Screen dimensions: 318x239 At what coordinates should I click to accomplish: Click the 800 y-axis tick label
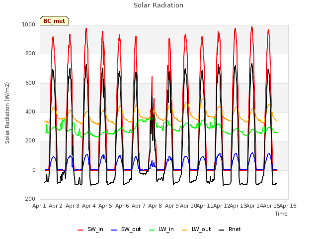30,54
